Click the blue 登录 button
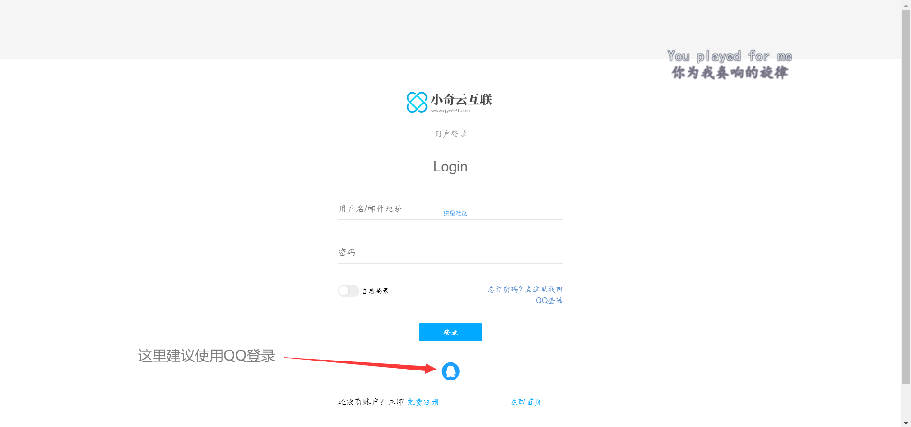Viewport: 911px width, 427px height. pyautogui.click(x=450, y=332)
